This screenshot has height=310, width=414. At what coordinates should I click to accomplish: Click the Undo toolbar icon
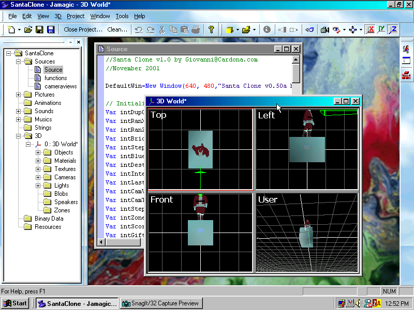click(139, 30)
